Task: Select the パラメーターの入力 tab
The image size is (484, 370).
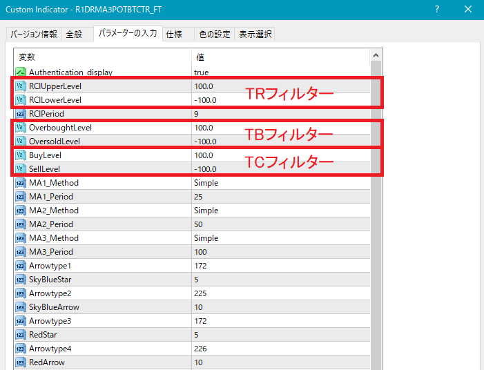Action: [128, 33]
